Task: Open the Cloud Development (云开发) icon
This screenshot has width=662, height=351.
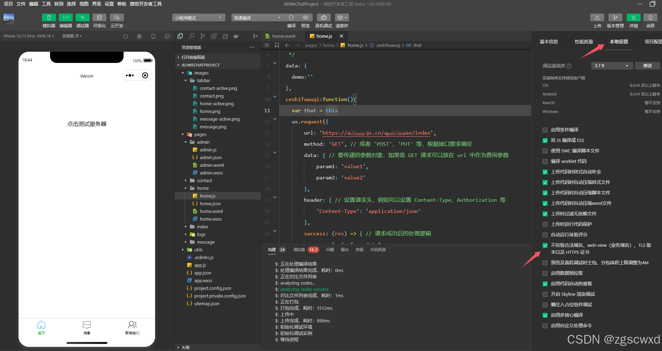Action: point(117,17)
